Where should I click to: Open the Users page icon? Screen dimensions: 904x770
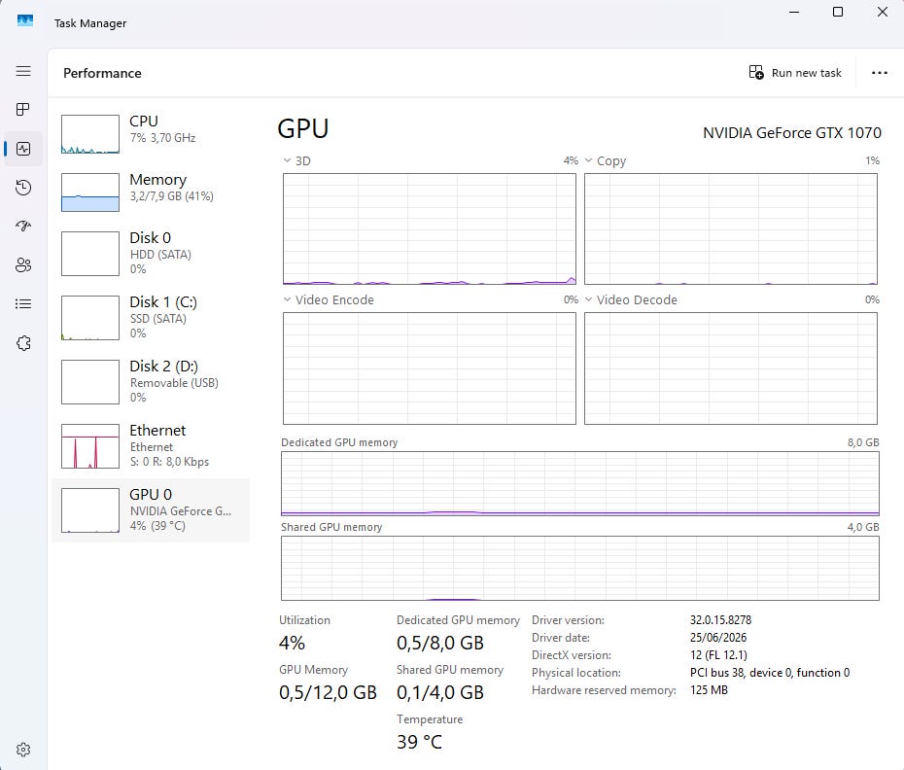(x=23, y=265)
